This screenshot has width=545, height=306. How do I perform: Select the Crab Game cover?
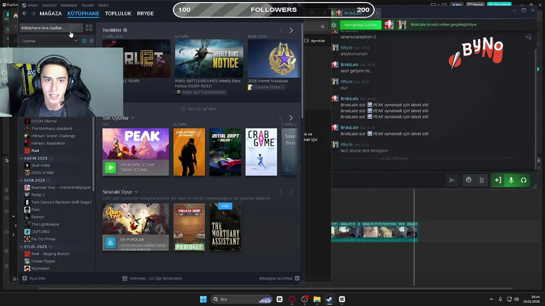click(x=261, y=152)
